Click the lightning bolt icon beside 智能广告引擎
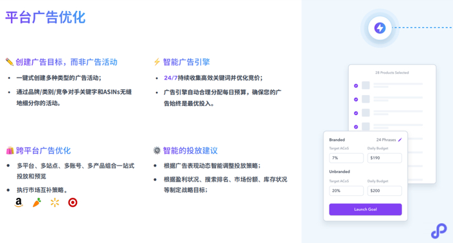 pyautogui.click(x=157, y=62)
